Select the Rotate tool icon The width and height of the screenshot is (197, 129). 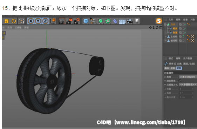[14, 21]
